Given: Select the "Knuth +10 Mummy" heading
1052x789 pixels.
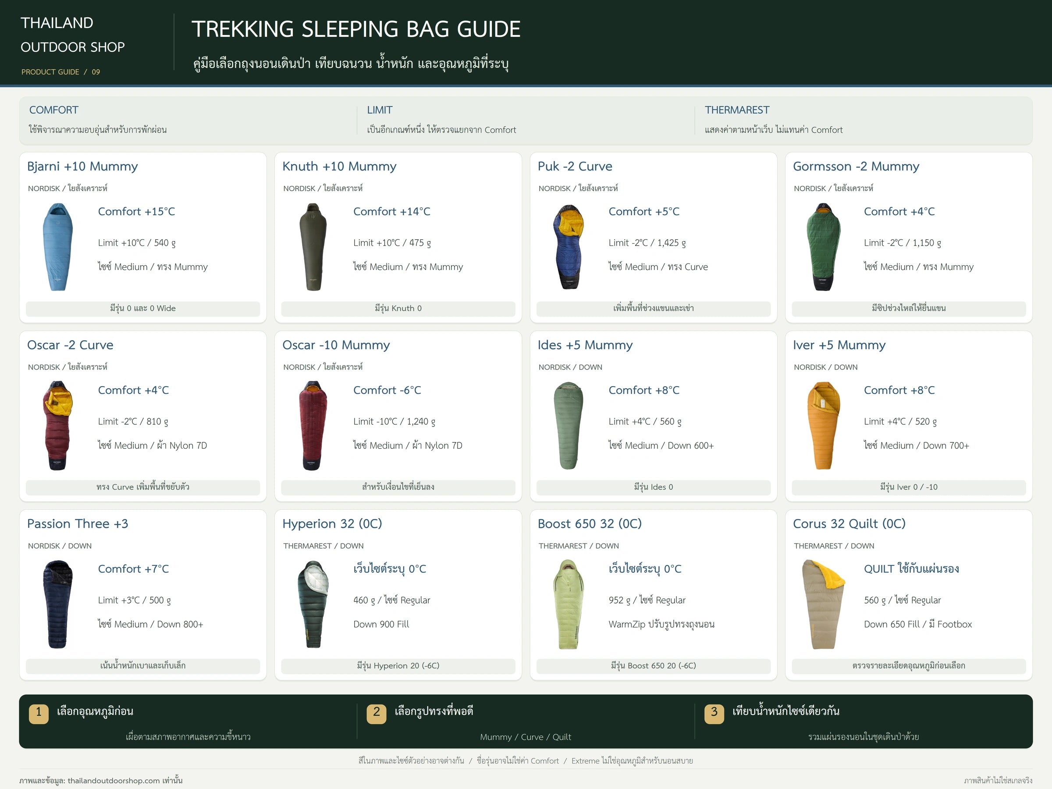Looking at the screenshot, I should pyautogui.click(x=339, y=167).
